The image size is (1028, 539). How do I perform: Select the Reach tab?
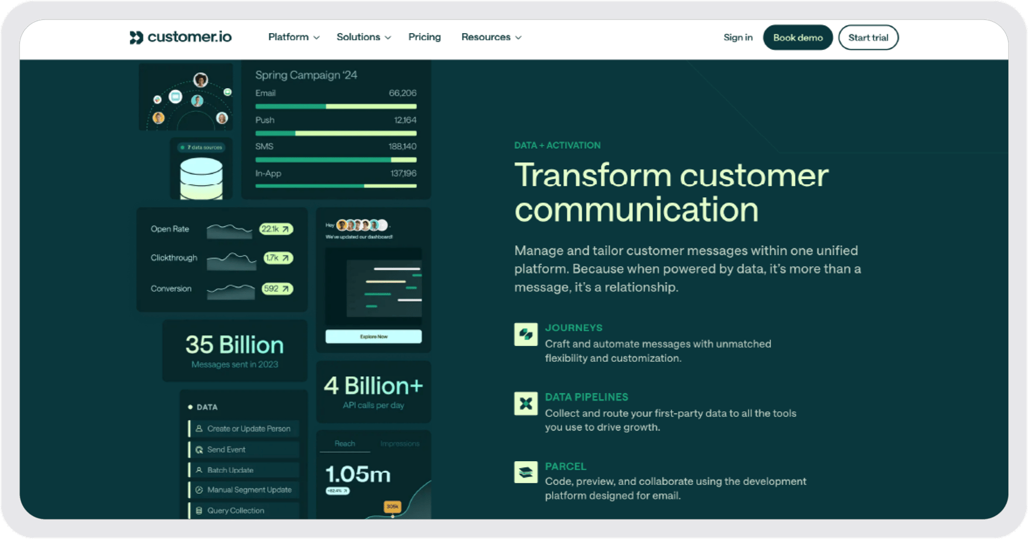tap(344, 444)
